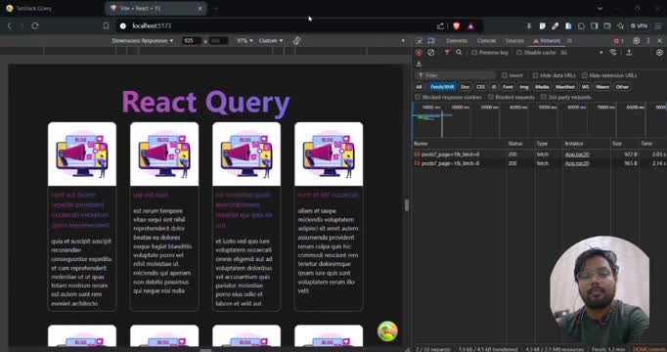667x352 pixels.
Task: Select the second posts request row
Action: [540, 163]
